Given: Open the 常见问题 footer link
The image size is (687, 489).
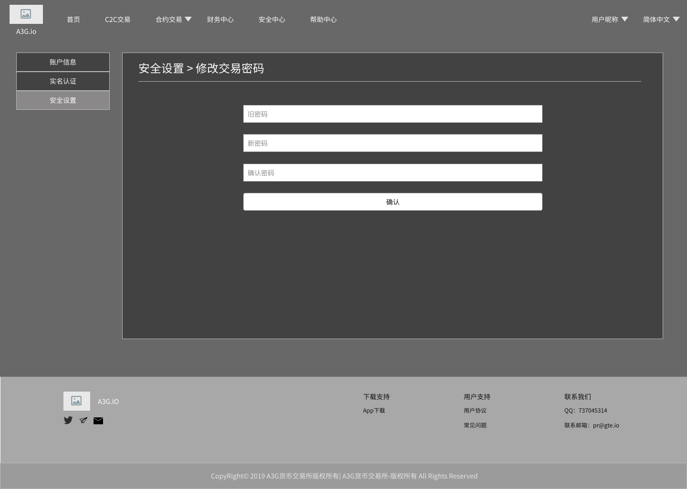Looking at the screenshot, I should tap(475, 425).
